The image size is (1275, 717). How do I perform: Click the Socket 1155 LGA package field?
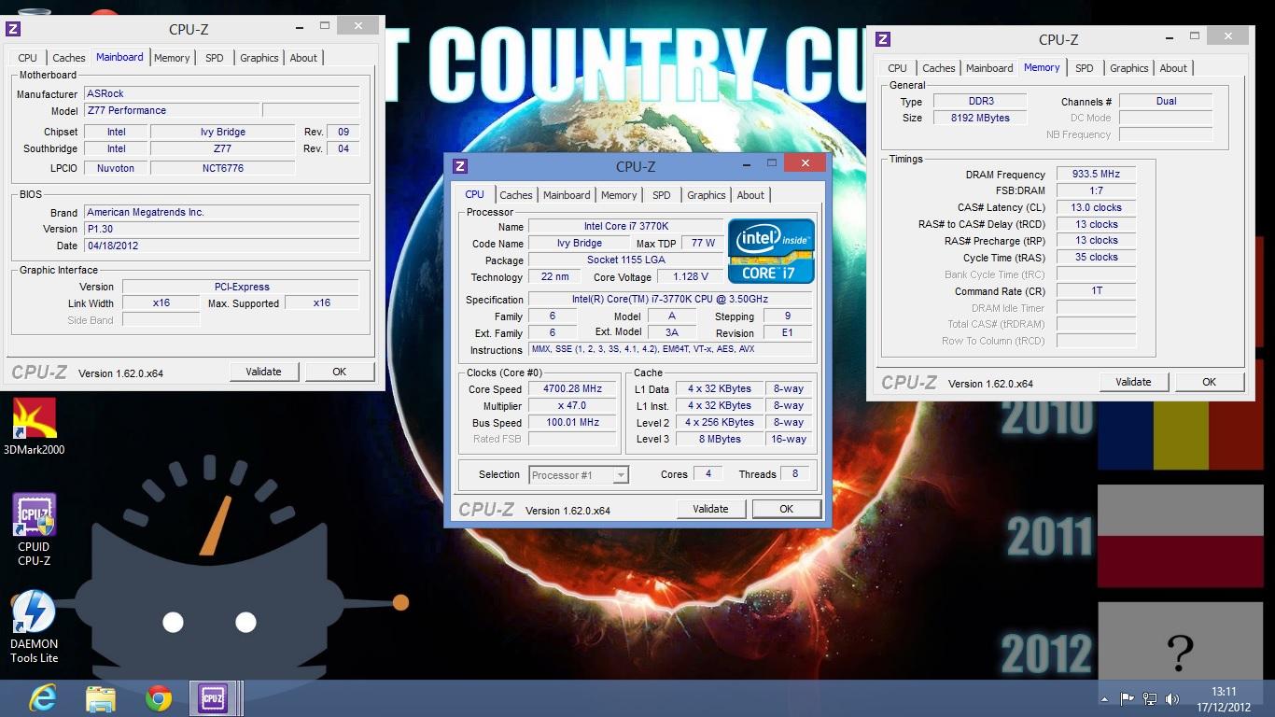(x=626, y=260)
